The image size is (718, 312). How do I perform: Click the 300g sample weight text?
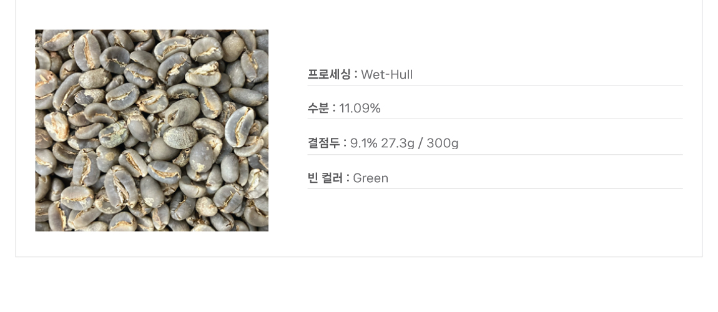click(443, 144)
